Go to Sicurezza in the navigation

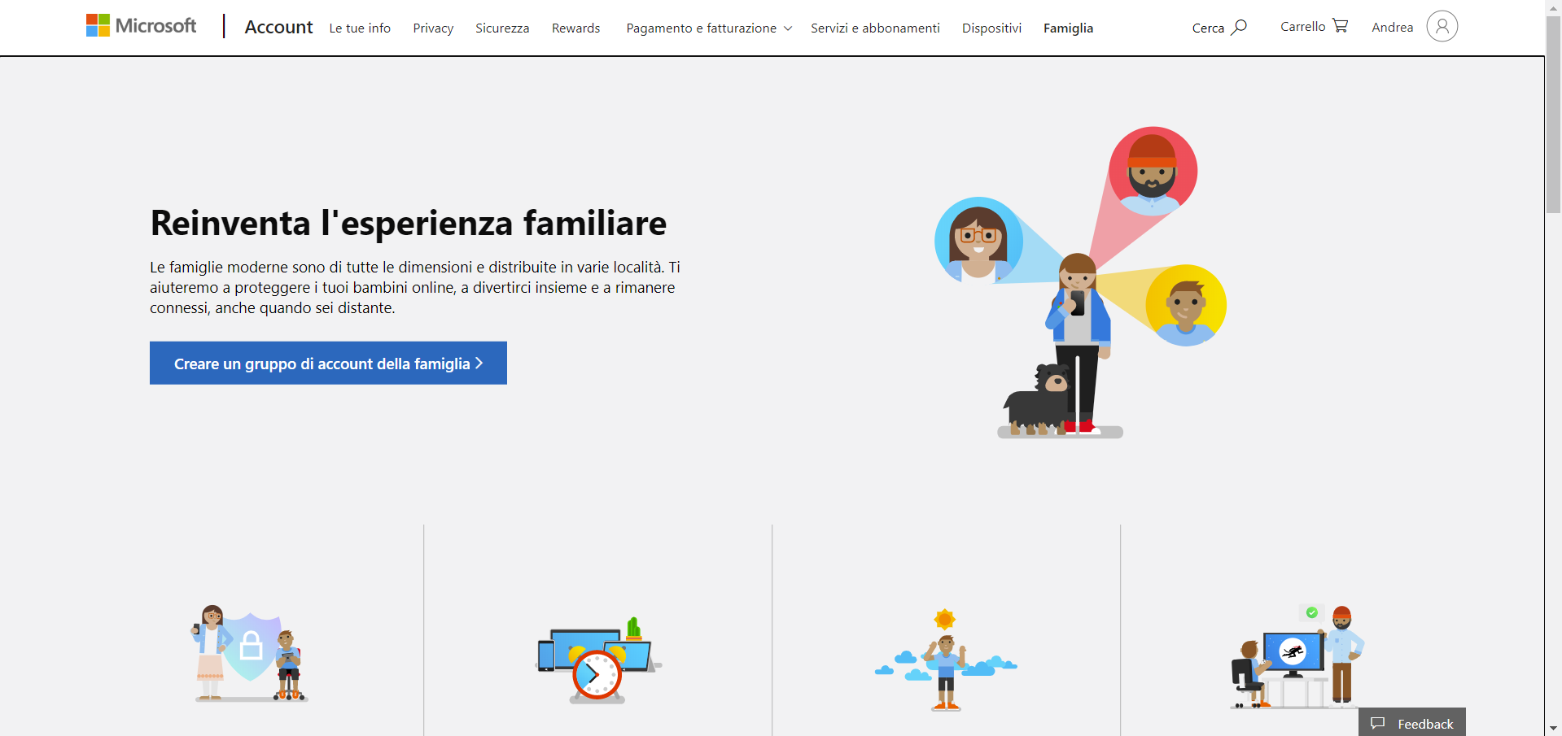502,28
